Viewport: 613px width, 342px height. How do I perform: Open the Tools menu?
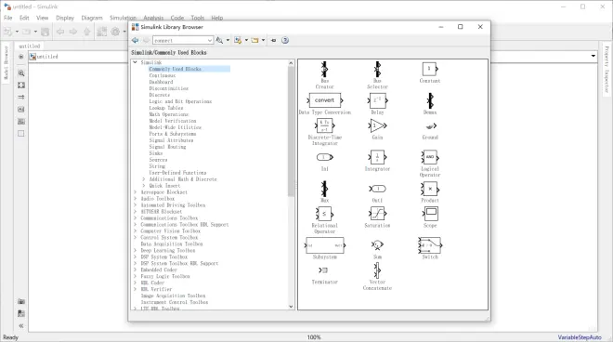point(198,18)
